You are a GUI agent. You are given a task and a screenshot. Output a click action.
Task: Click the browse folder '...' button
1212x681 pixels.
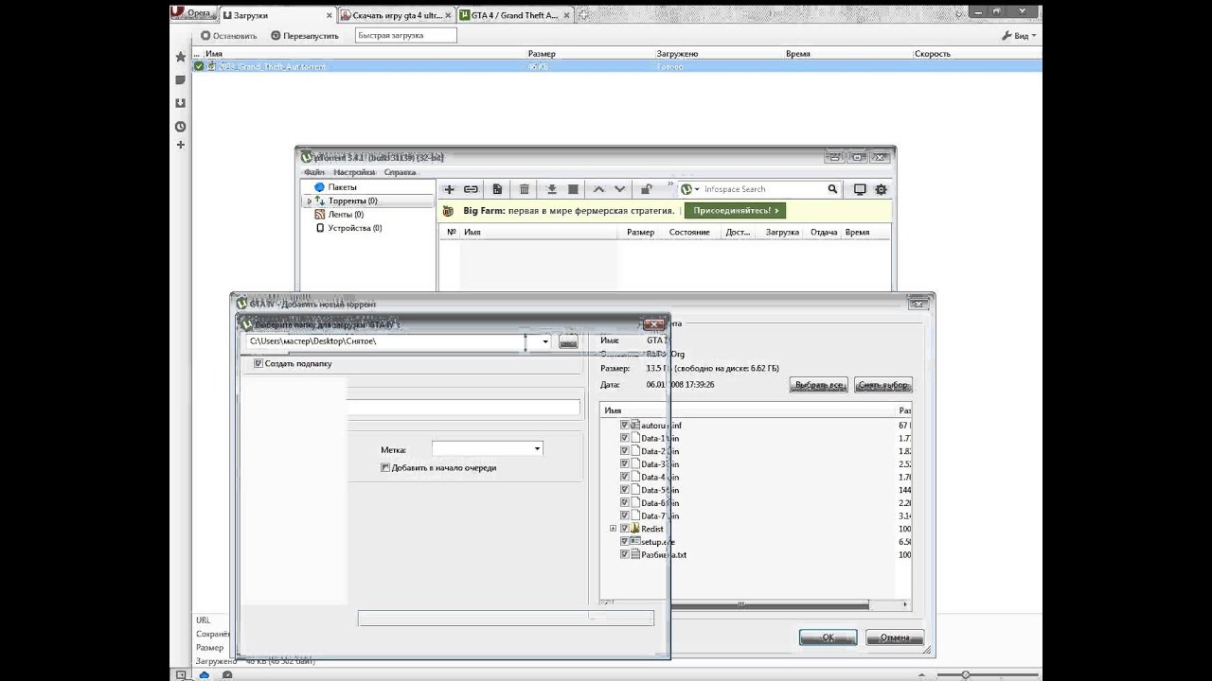[568, 341]
